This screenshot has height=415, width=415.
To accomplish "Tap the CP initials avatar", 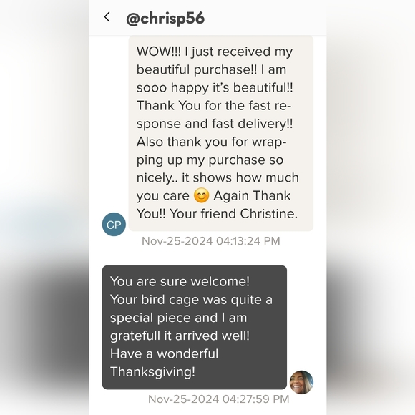I will pyautogui.click(x=114, y=225).
